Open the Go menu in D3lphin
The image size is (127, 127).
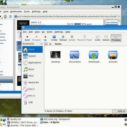(x=43, y=32)
